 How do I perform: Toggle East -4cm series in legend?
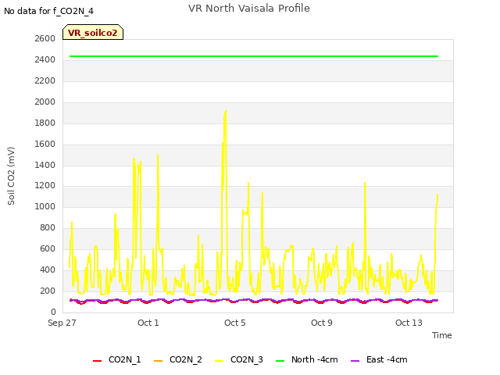click(x=379, y=359)
